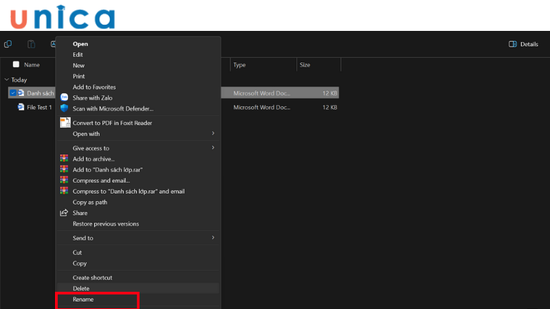Viewport: 550px width, 309px height.
Task: Click the WinRAR icon beside Add to archive
Action: tap(65, 159)
